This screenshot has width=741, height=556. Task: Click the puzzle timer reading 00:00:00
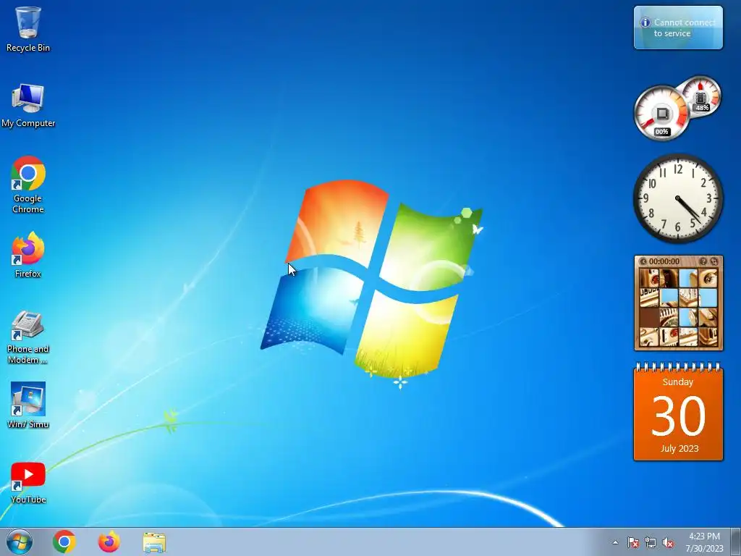tap(664, 261)
